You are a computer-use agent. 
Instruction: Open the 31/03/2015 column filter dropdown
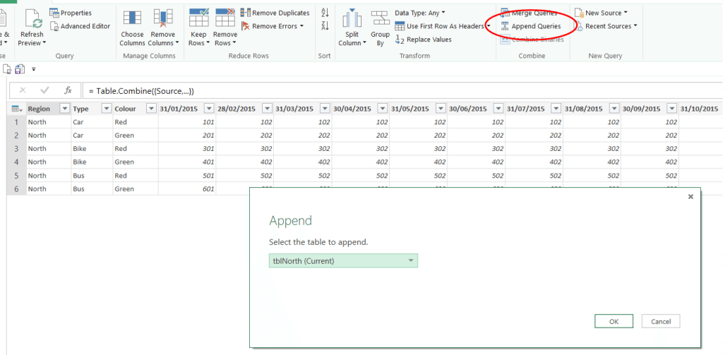(325, 109)
